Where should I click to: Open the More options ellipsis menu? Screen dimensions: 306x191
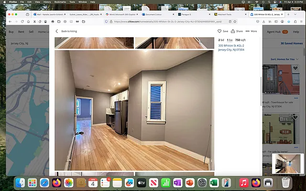point(247,31)
